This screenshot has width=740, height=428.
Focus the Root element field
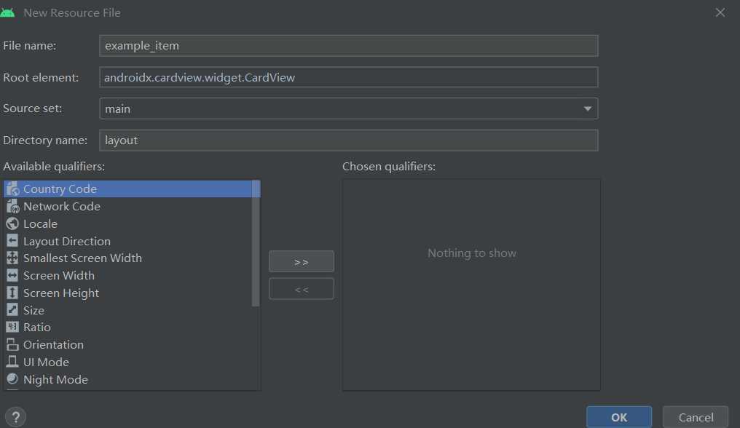pos(349,77)
